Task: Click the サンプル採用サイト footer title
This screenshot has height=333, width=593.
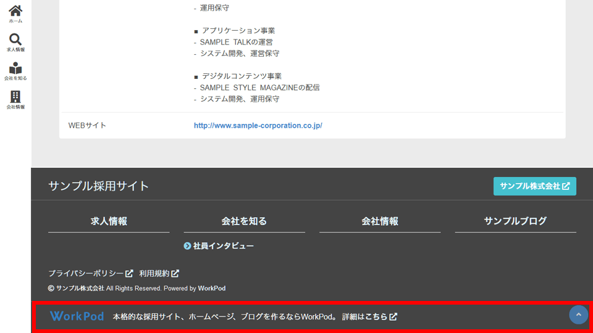Action: click(x=98, y=186)
